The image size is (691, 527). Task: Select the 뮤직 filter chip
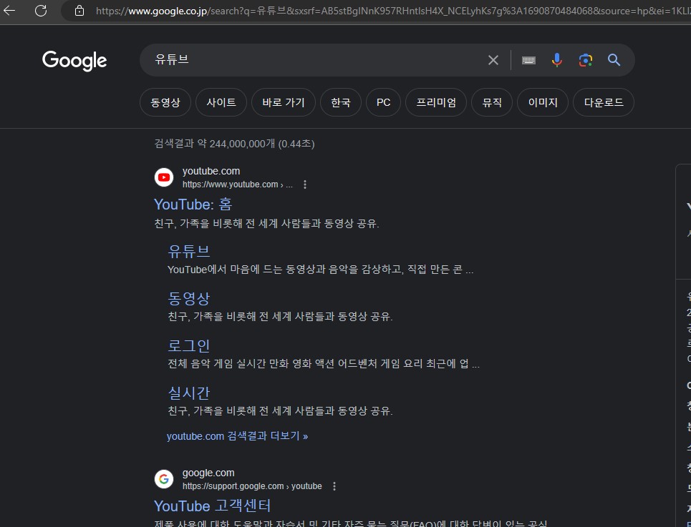coord(492,102)
